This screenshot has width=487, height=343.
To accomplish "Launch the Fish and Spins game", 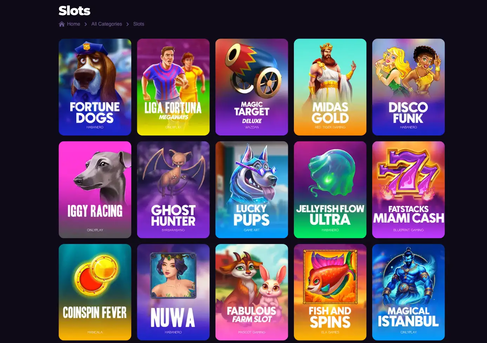I will pyautogui.click(x=330, y=292).
